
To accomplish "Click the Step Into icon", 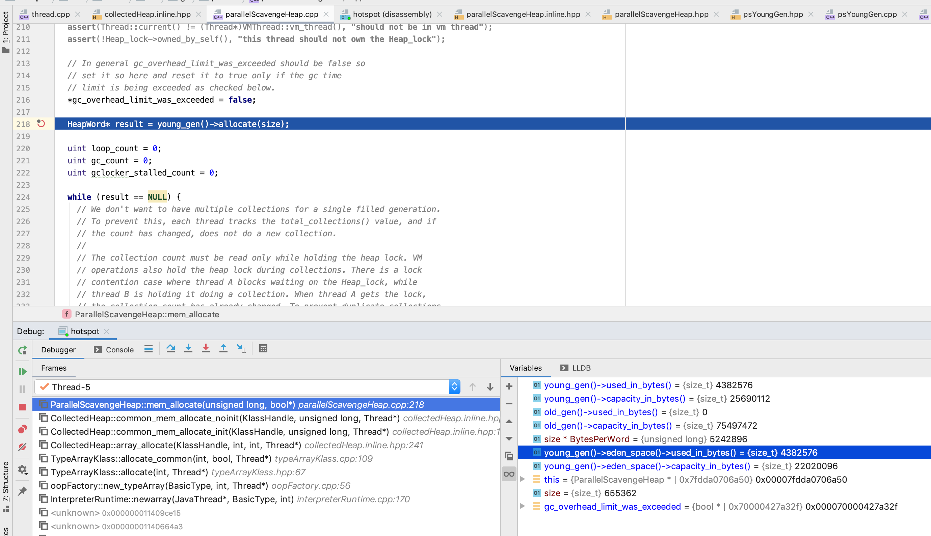I will (x=188, y=349).
